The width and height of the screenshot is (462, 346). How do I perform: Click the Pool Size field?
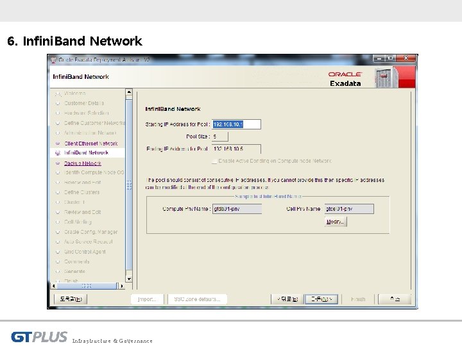pyautogui.click(x=220, y=136)
